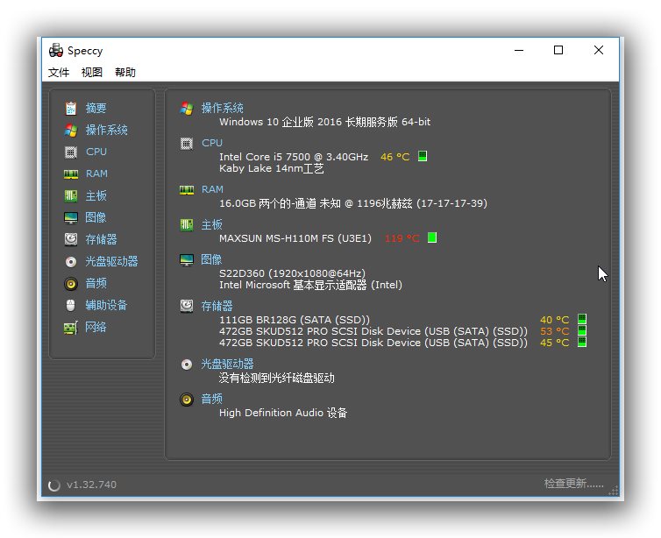Open the 视图 menu
661x538 pixels.
[92, 73]
